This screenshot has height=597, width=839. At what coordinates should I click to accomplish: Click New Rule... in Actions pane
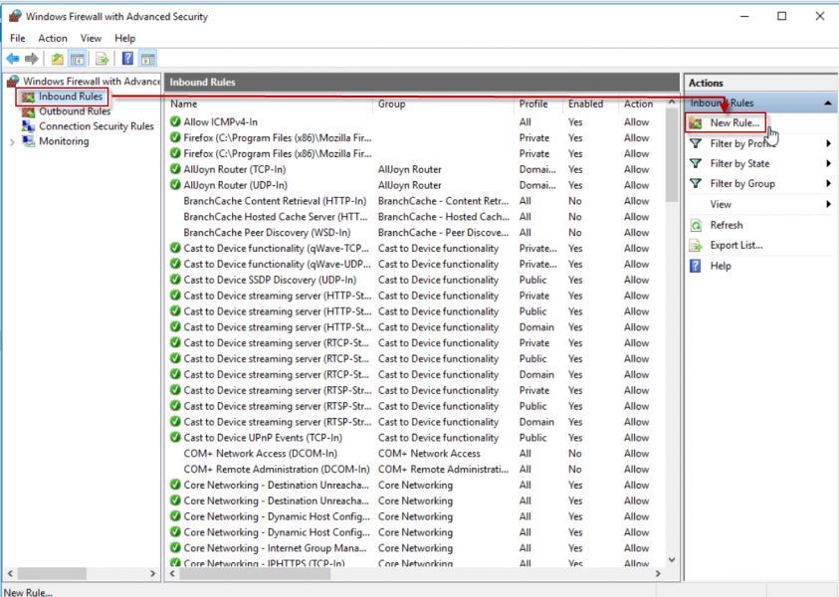(x=734, y=123)
